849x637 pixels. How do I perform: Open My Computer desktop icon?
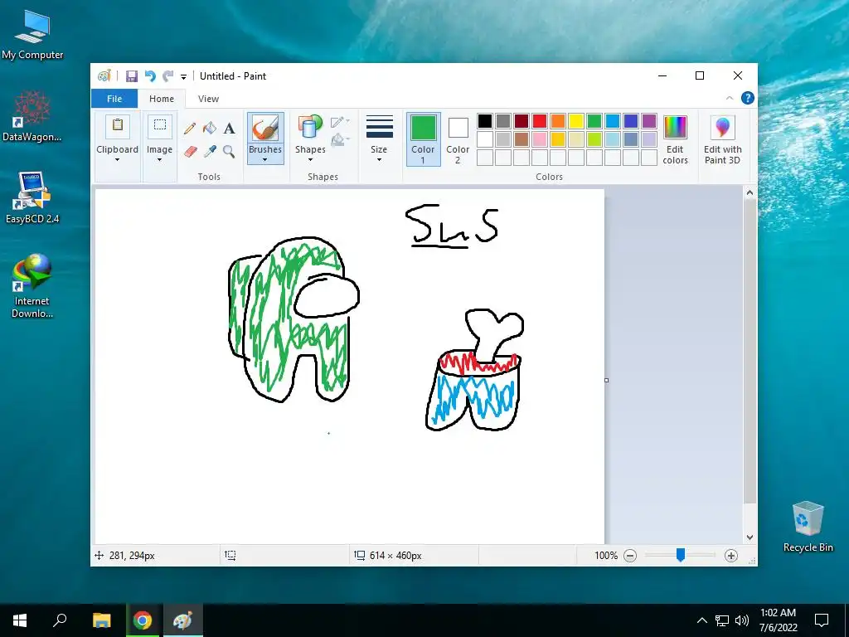(32, 34)
